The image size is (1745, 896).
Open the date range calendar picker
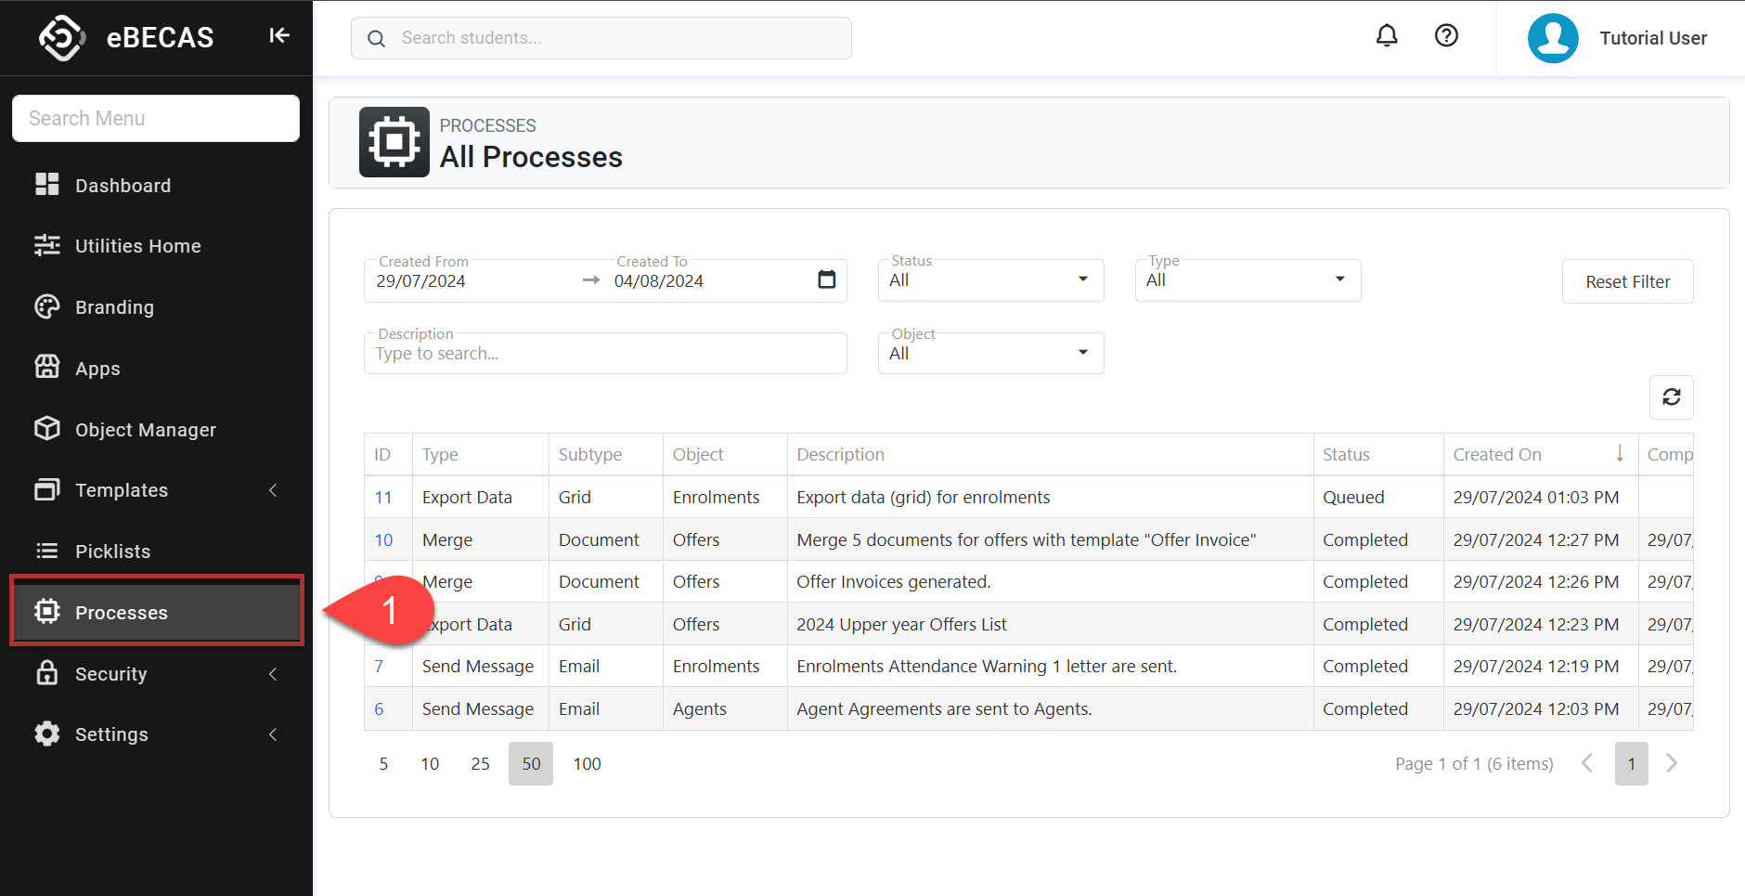826,279
